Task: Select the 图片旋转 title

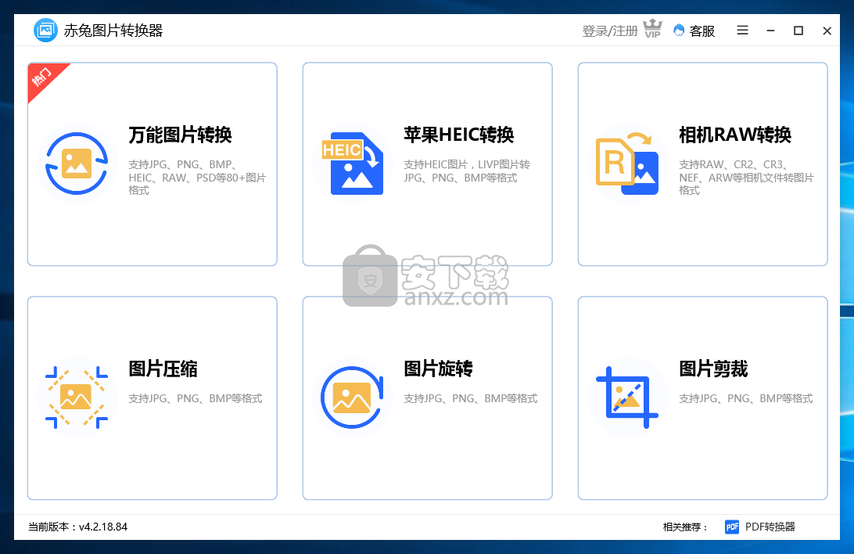Action: (x=438, y=369)
